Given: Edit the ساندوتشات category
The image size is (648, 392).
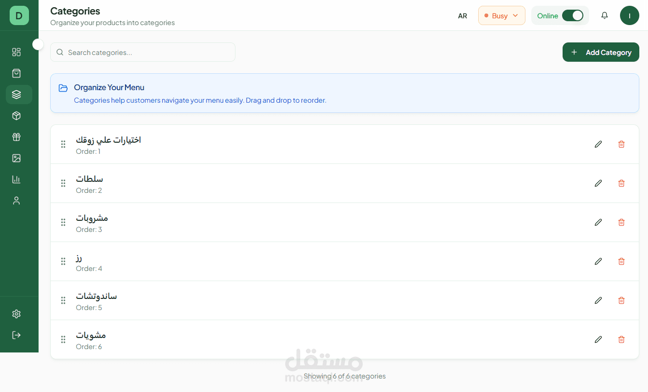Looking at the screenshot, I should (598, 300).
